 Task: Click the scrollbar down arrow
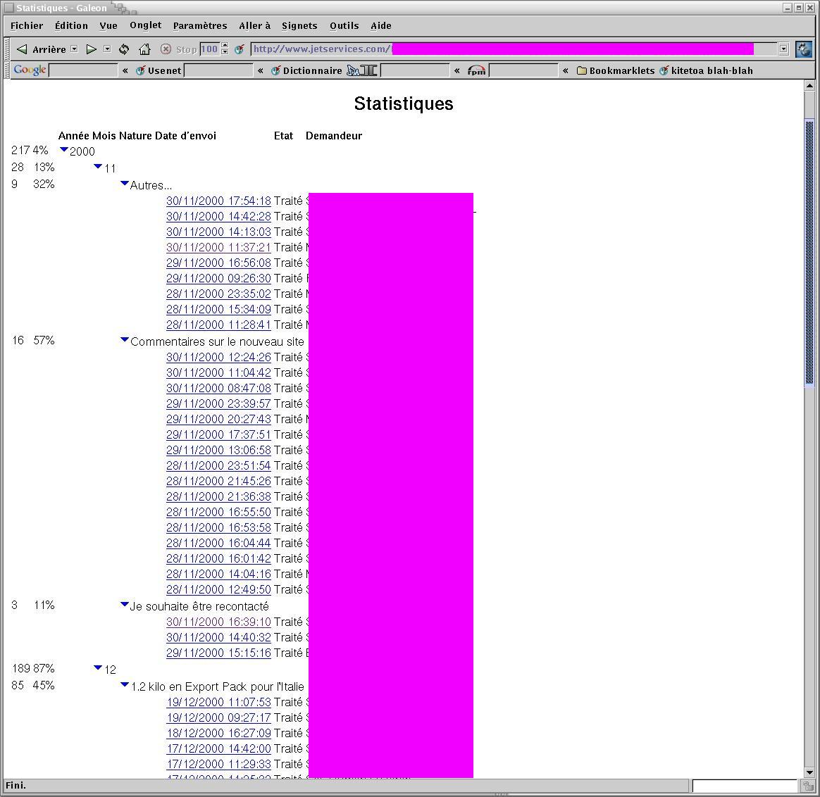tap(809, 772)
